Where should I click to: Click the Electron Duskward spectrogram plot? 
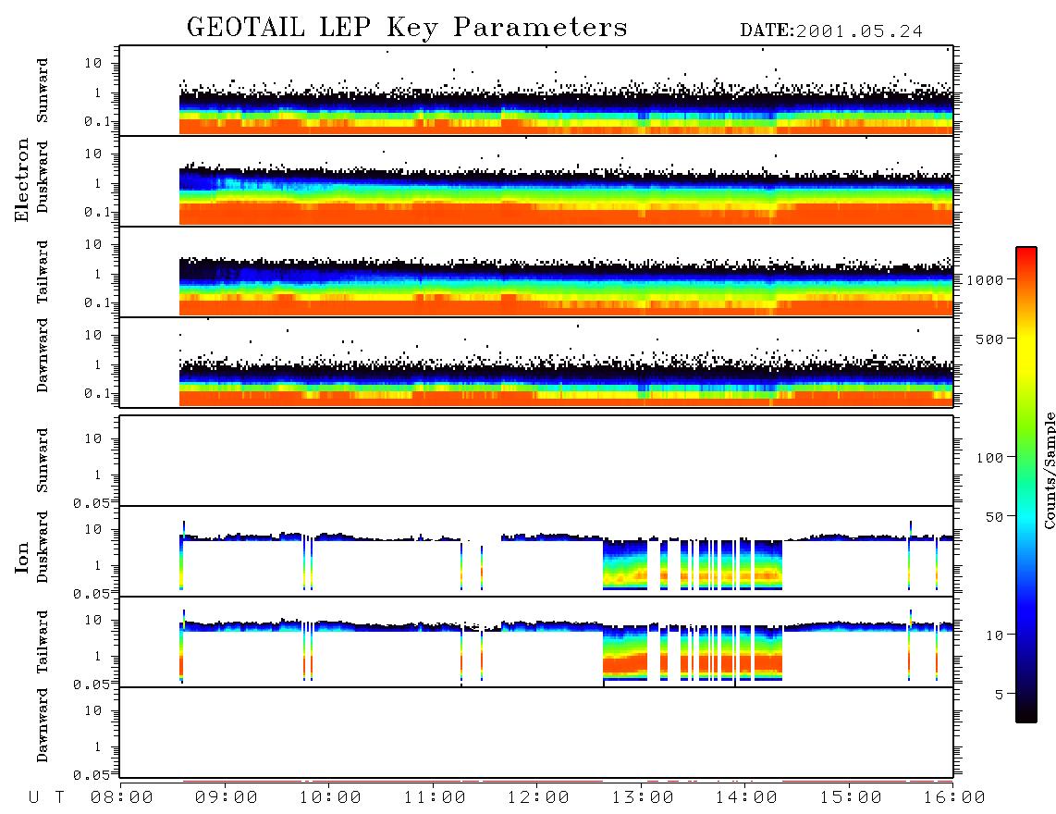click(x=536, y=181)
